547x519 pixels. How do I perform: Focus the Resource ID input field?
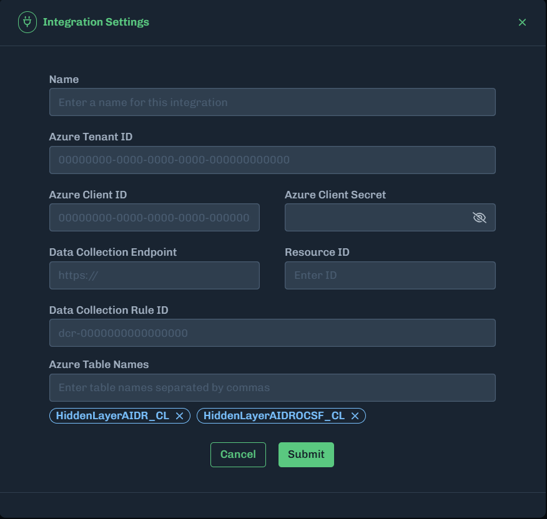(390, 275)
